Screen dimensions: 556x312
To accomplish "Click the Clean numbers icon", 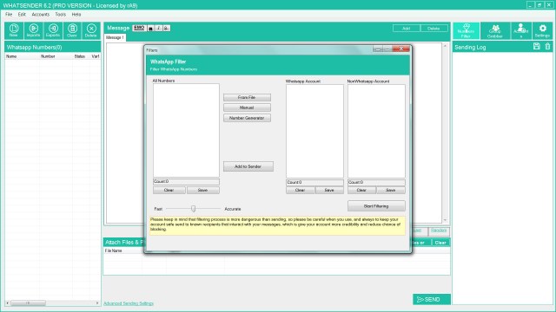I will (72, 30).
